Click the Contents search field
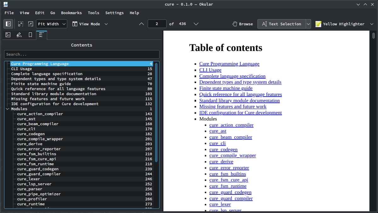The height and width of the screenshot is (213, 378). (82, 54)
